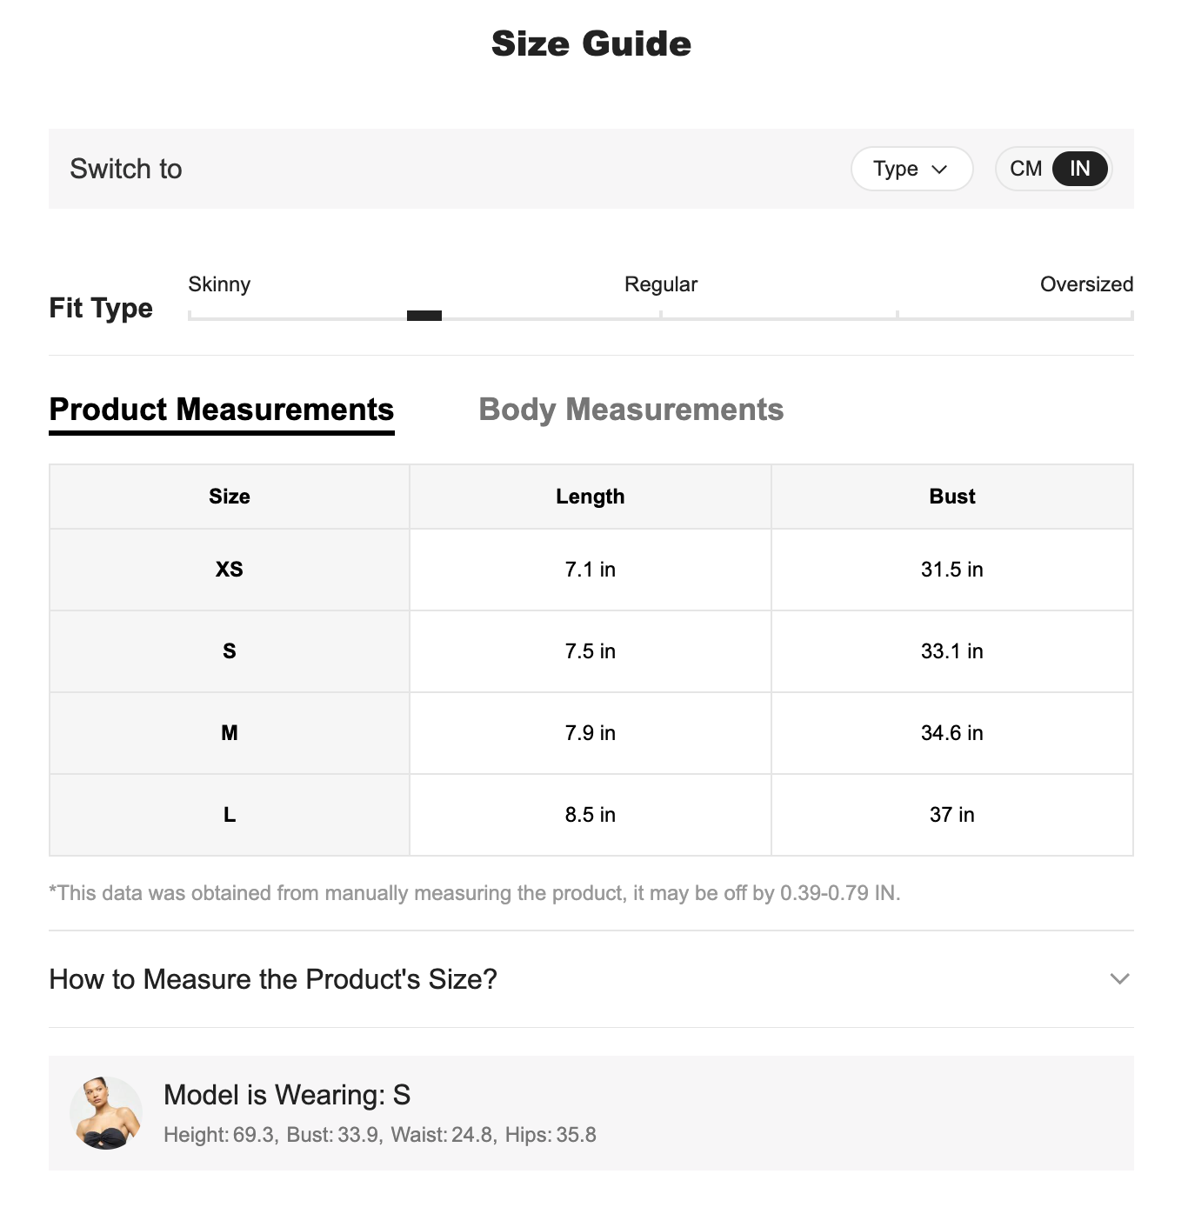Select the S size row
1188x1214 pixels.
coord(591,651)
